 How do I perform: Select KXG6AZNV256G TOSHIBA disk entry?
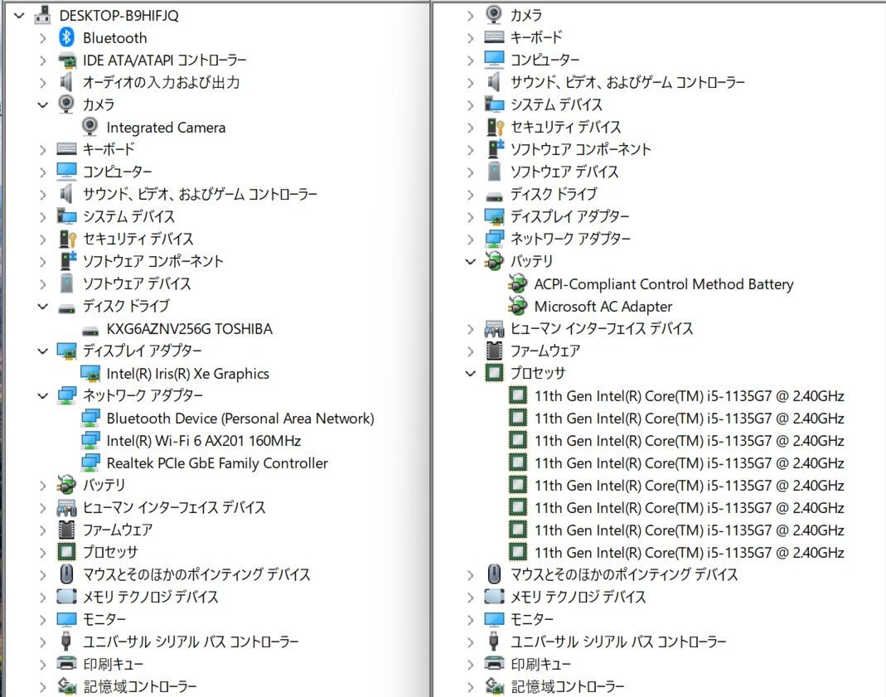[189, 329]
